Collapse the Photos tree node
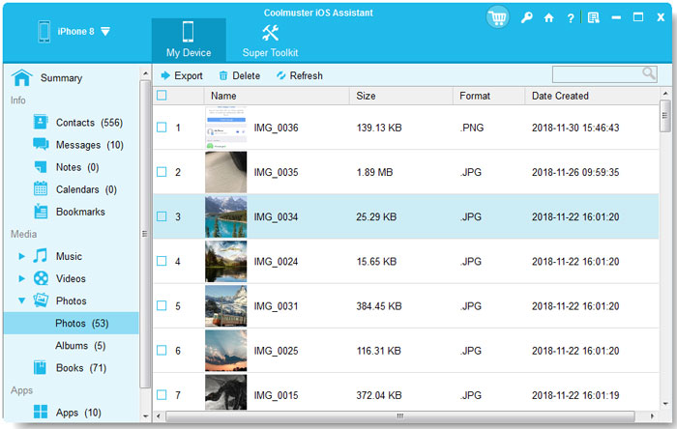The image size is (677, 429). click(x=22, y=301)
